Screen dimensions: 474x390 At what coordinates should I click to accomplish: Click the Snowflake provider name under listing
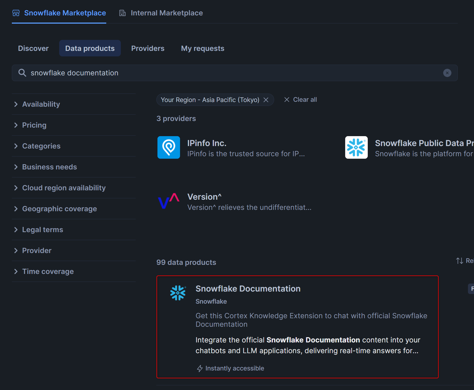click(x=211, y=301)
